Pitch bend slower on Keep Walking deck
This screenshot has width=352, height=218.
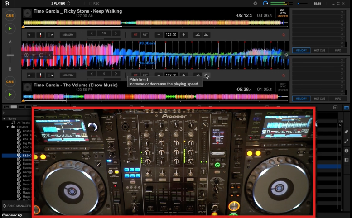[198, 35]
